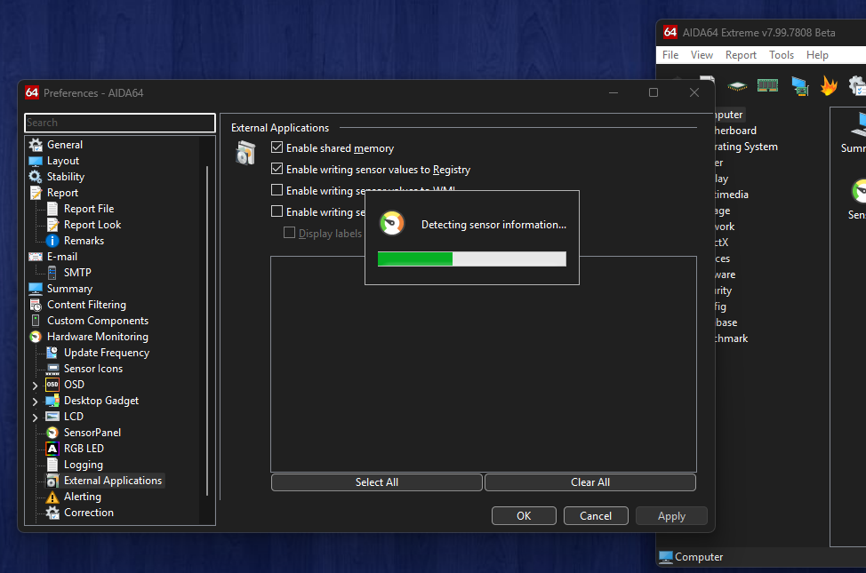
Task: Click the server icon beside SMTP
Action: point(52,273)
